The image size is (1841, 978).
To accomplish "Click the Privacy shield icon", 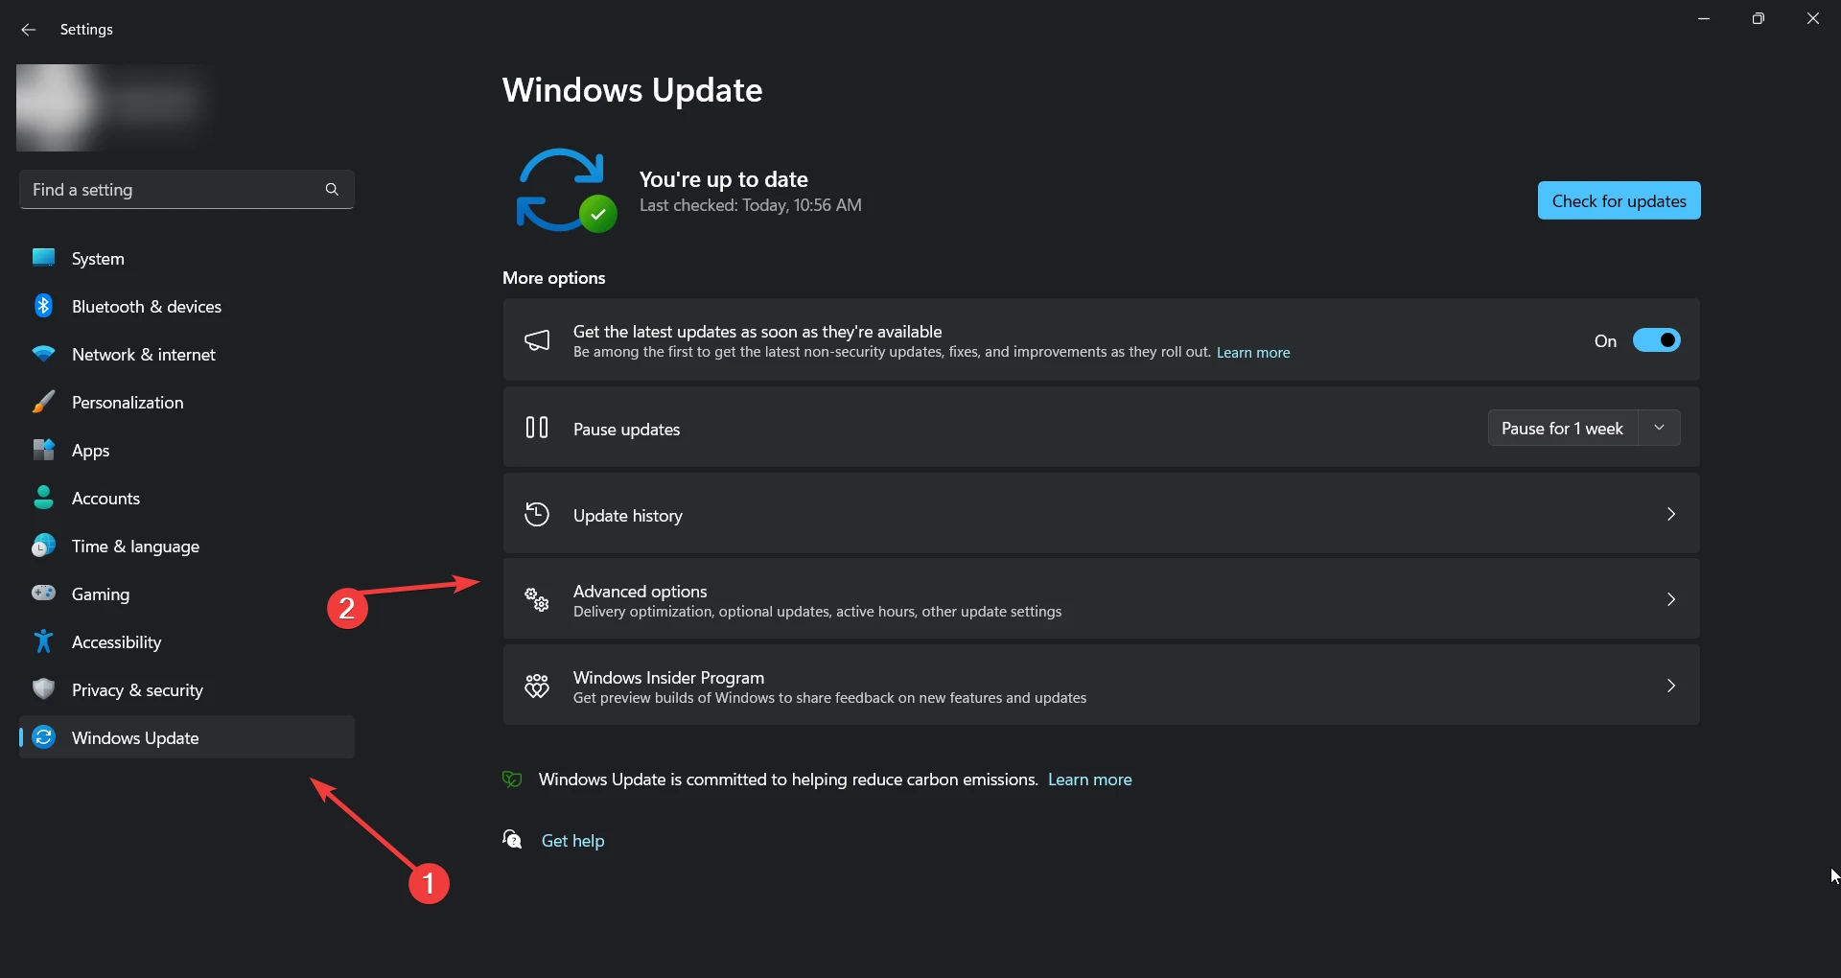I will [43, 689].
